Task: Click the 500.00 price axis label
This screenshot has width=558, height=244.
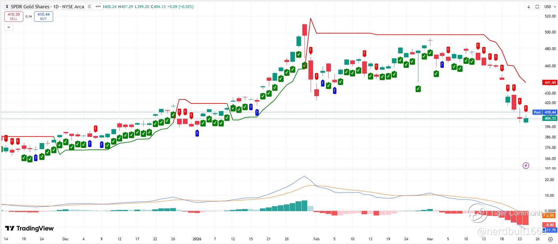Action: click(x=550, y=32)
